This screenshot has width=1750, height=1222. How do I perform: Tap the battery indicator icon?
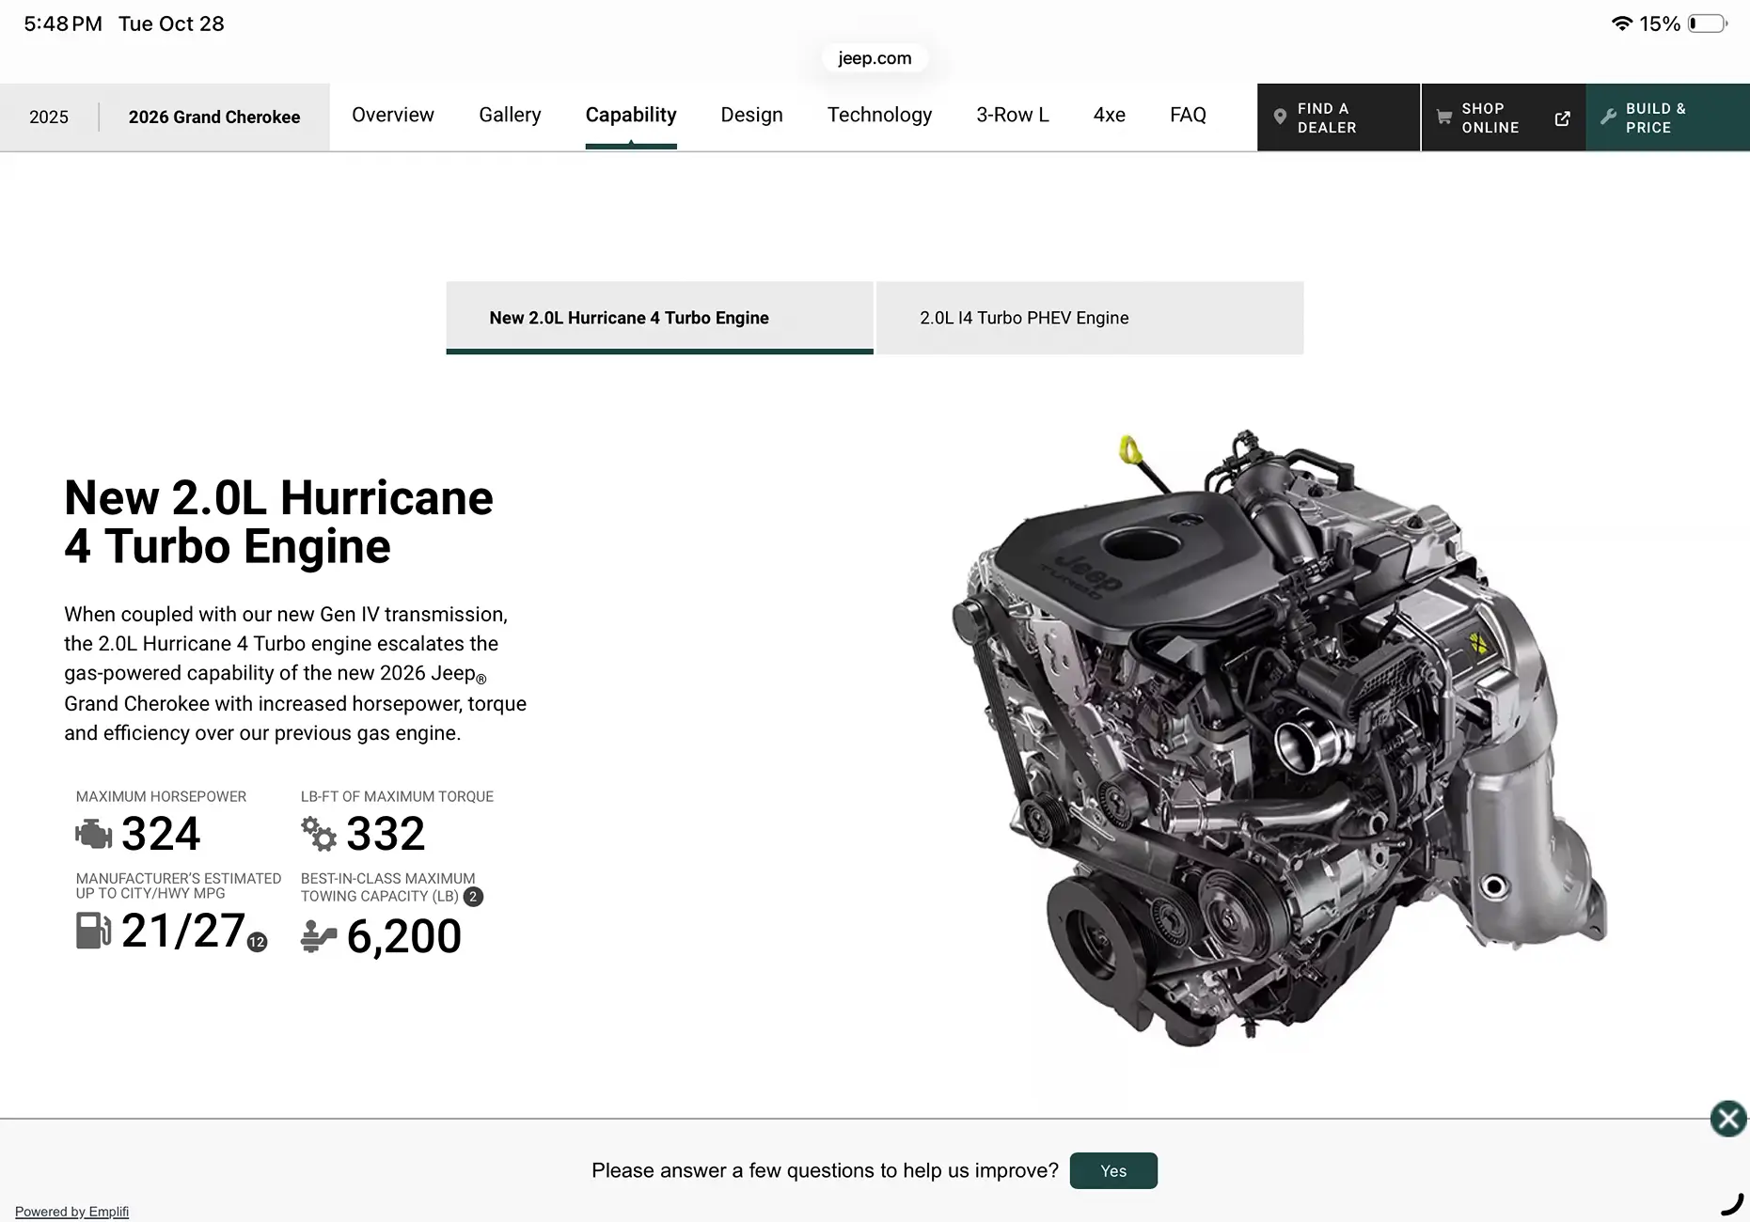click(x=1708, y=23)
